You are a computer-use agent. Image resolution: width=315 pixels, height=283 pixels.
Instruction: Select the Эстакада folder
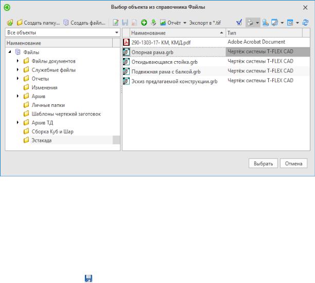pyautogui.click(x=41, y=140)
